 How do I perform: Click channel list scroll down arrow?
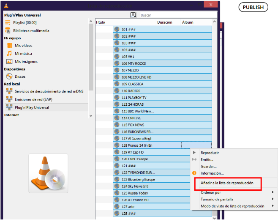pos(214,218)
